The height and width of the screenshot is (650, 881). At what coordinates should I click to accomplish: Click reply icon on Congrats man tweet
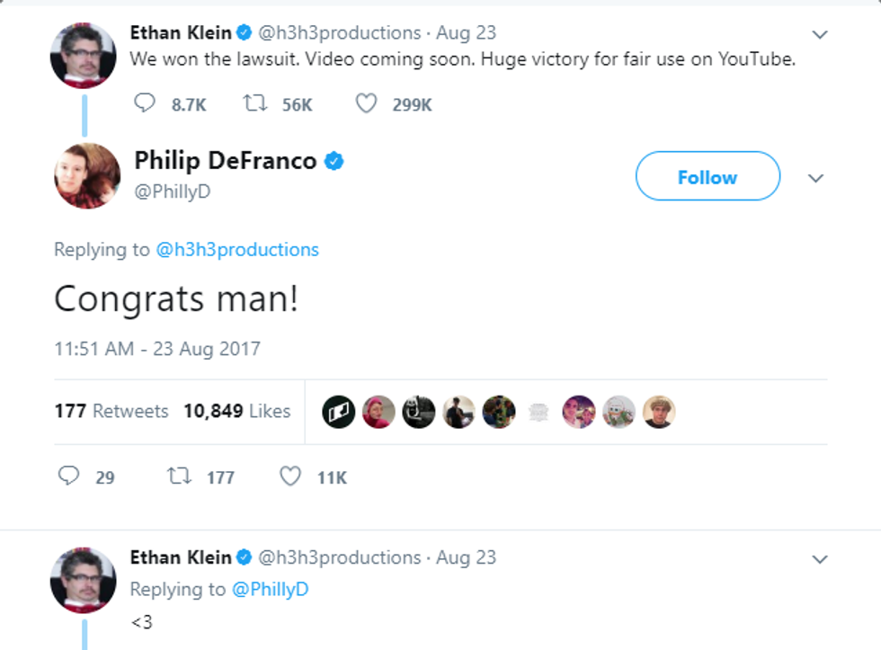pyautogui.click(x=69, y=476)
